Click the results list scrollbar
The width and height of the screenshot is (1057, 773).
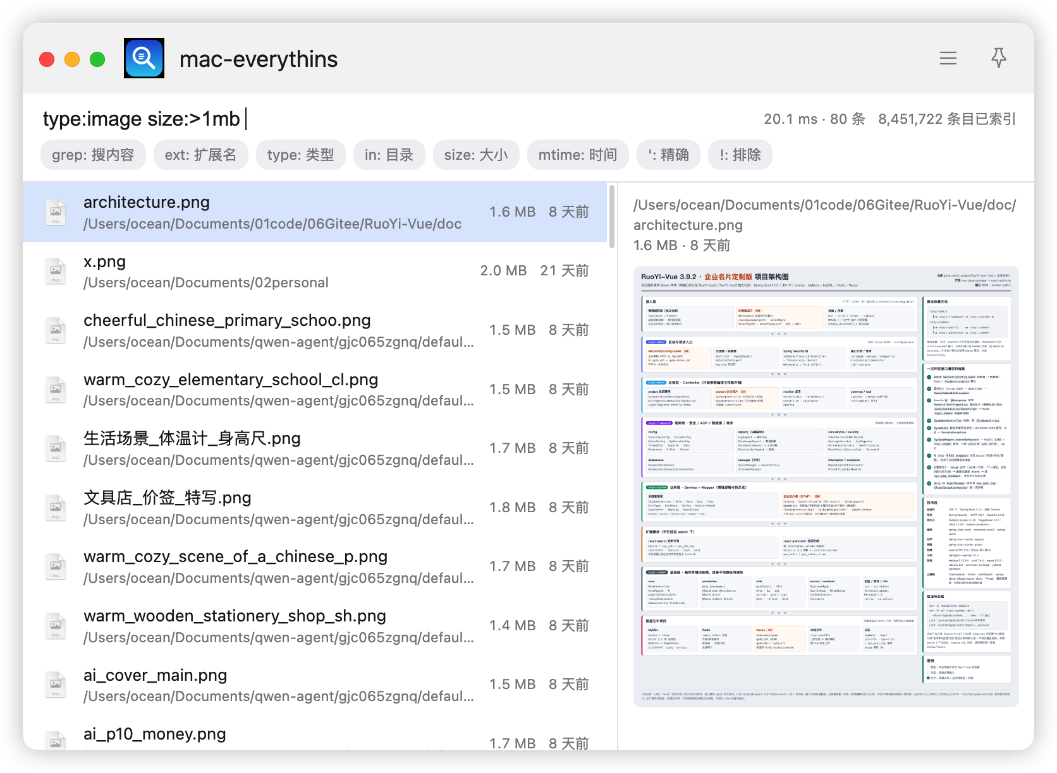[611, 217]
